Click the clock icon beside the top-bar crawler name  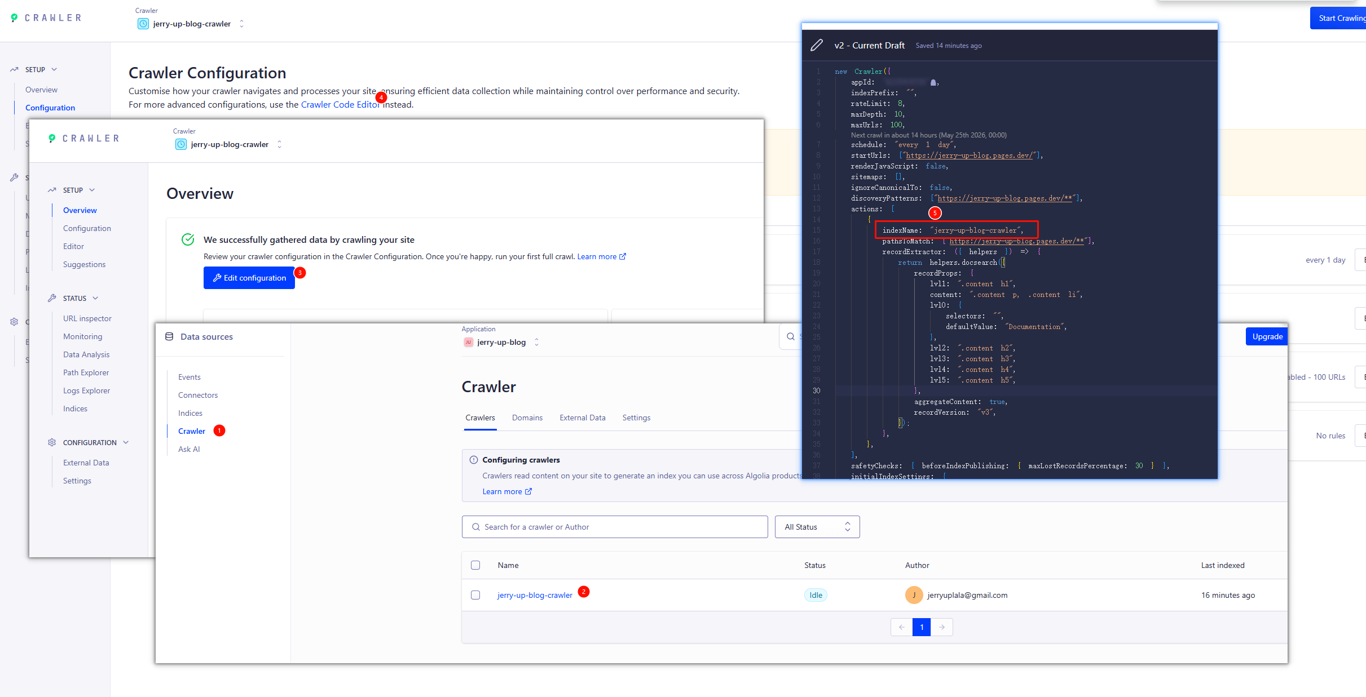(x=143, y=24)
